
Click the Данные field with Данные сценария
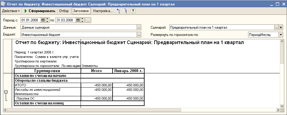pyautogui.click(x=79, y=27)
